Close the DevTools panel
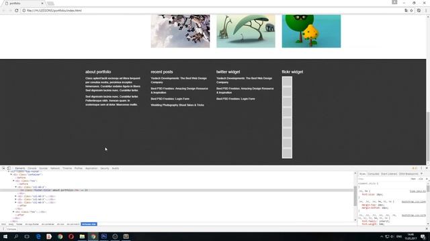Viewport: 430px width, 241px height. 427,168
